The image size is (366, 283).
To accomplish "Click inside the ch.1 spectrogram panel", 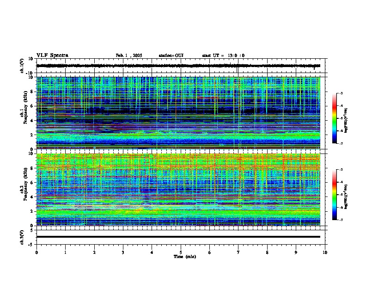I will coord(178,113).
